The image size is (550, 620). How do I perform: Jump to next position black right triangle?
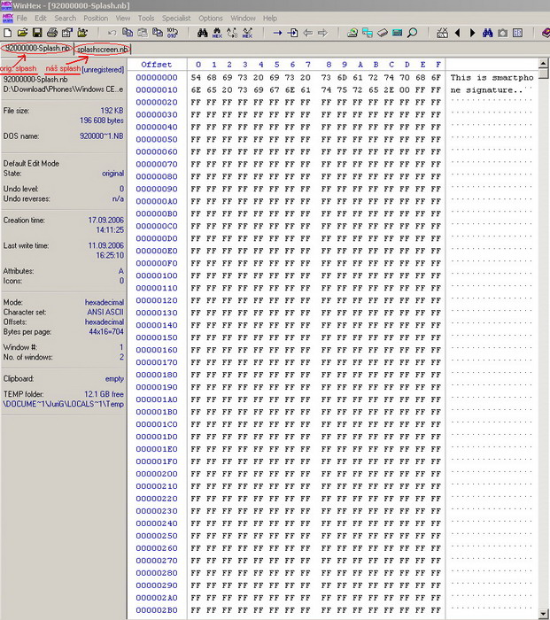click(x=472, y=33)
